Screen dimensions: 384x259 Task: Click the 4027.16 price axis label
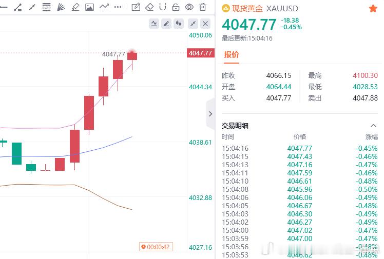200,248
